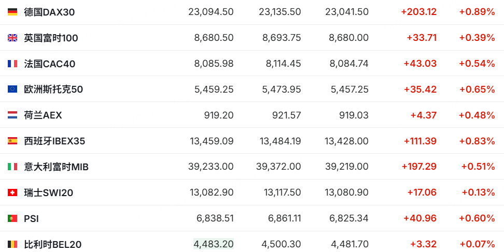The image size is (504, 252).
Task: Click the French flag icon
Action: 12,64
